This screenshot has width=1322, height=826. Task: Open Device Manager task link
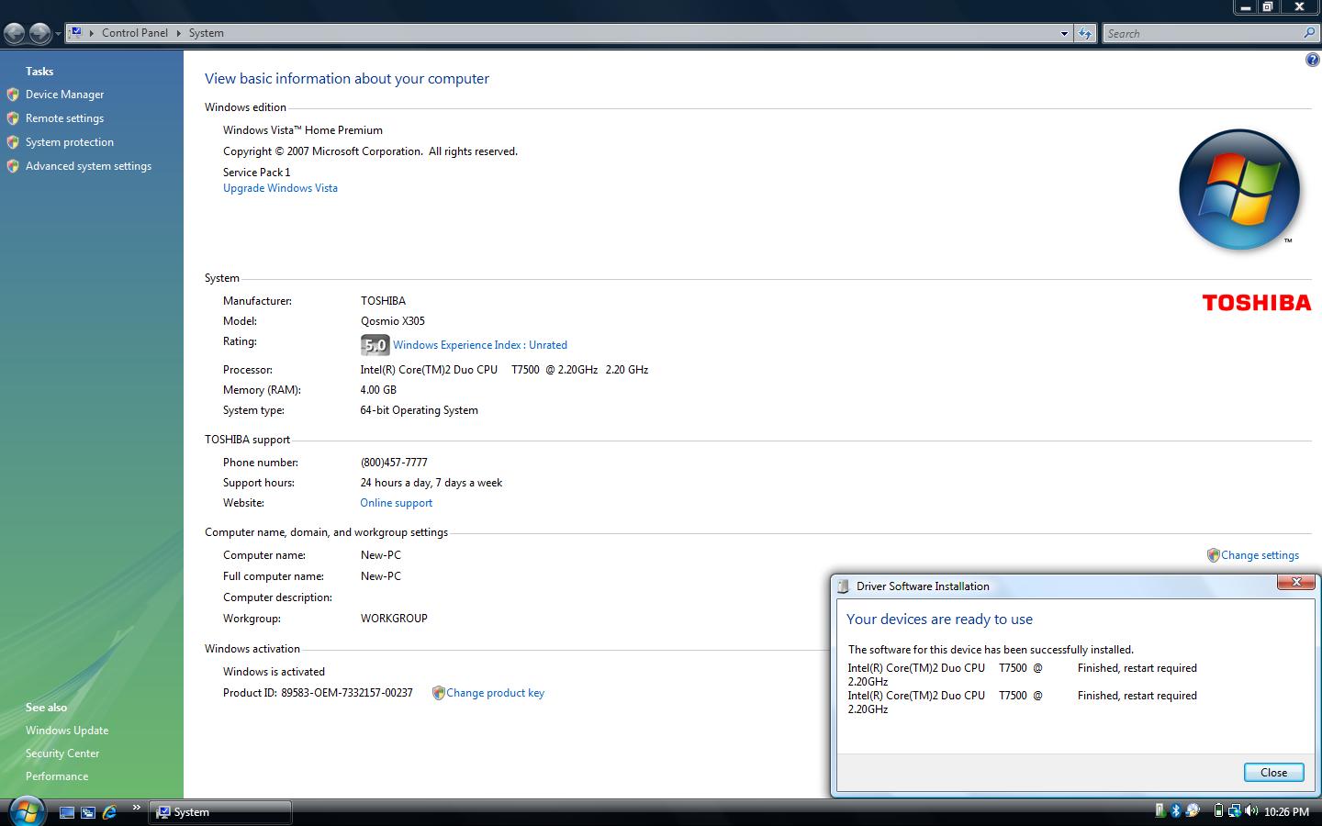coord(64,95)
